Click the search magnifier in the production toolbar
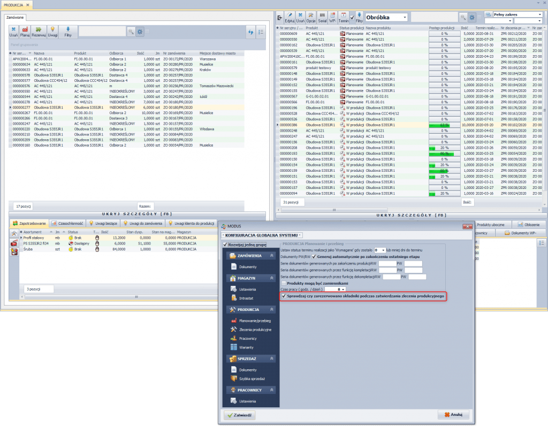 tap(463, 17)
